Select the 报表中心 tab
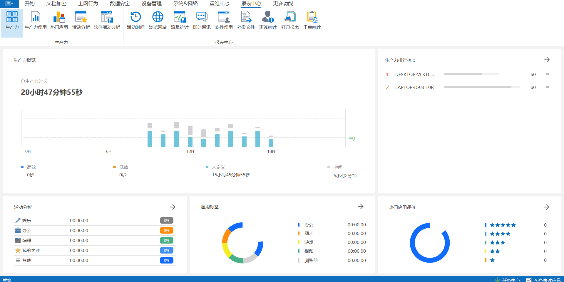The height and width of the screenshot is (282, 564). click(251, 4)
